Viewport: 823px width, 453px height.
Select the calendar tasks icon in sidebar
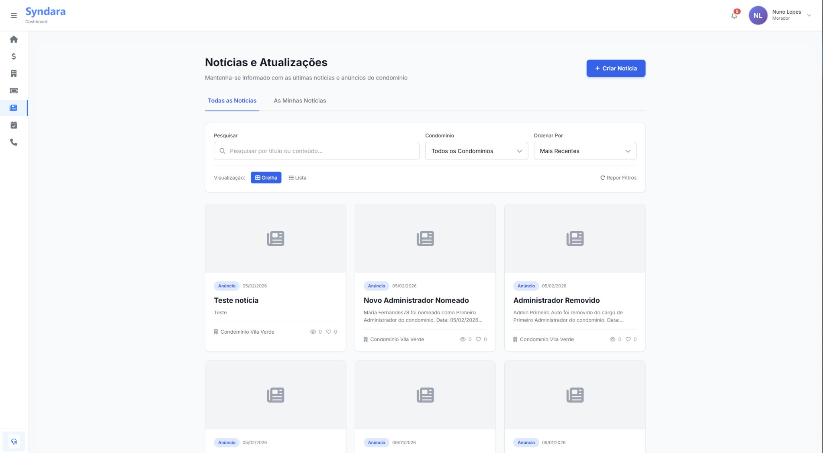pyautogui.click(x=14, y=125)
